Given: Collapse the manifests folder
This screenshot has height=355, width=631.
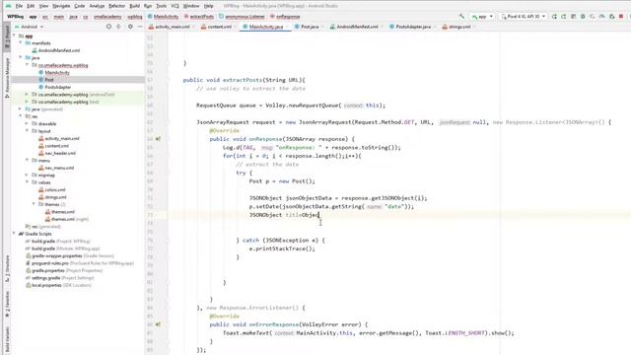Looking at the screenshot, I should tap(20, 43).
